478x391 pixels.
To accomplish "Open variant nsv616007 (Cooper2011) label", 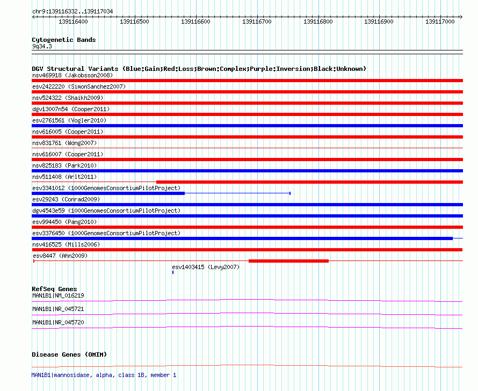I will point(68,154).
